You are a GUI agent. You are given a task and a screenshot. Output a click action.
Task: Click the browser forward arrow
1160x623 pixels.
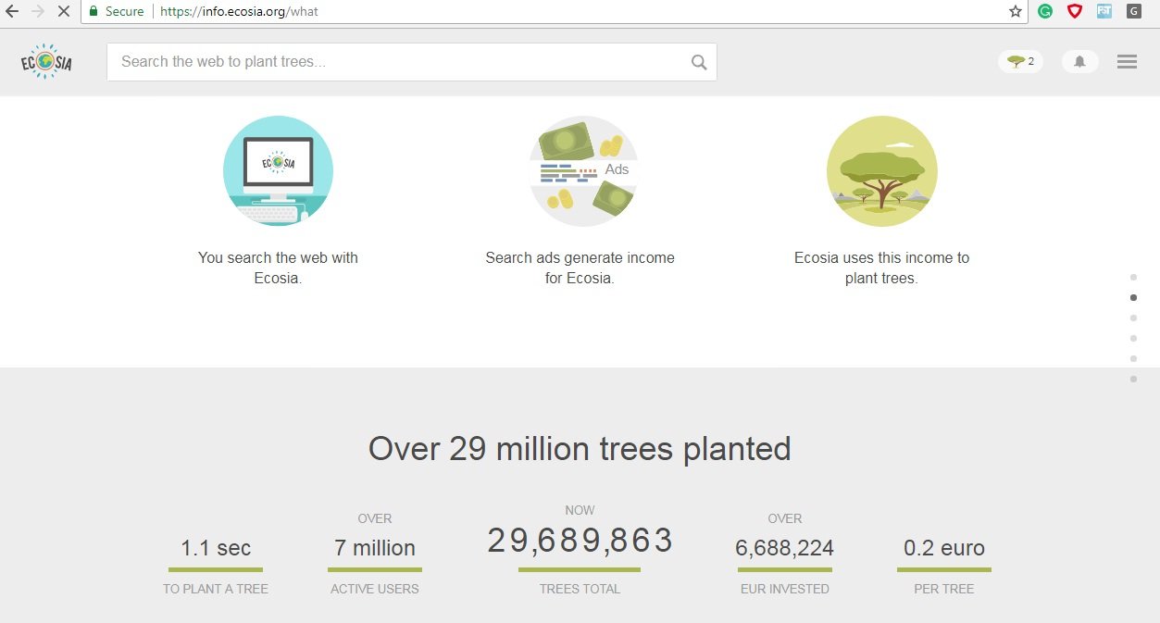pos(38,12)
